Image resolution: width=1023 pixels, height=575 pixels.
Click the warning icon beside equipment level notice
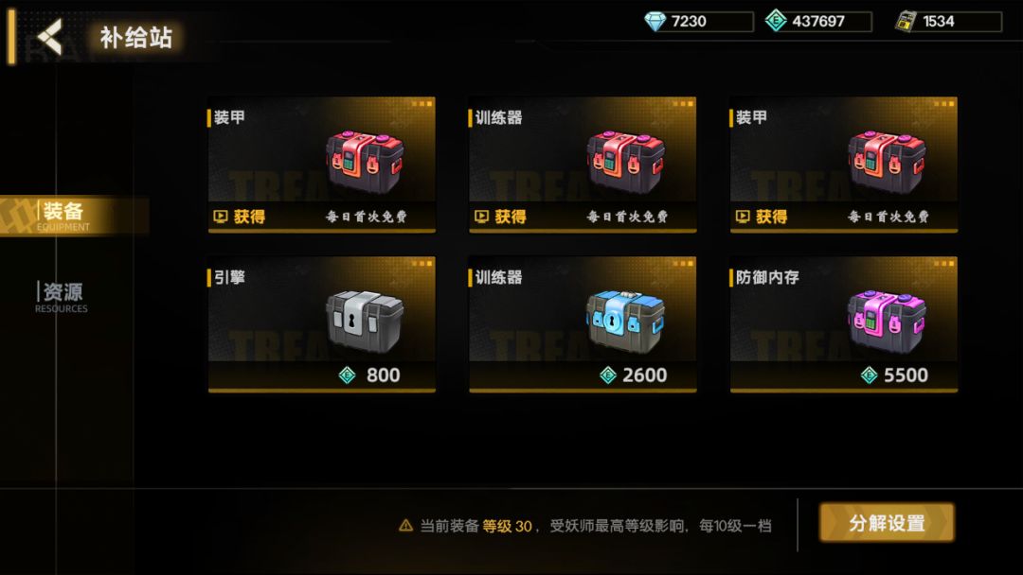(405, 525)
